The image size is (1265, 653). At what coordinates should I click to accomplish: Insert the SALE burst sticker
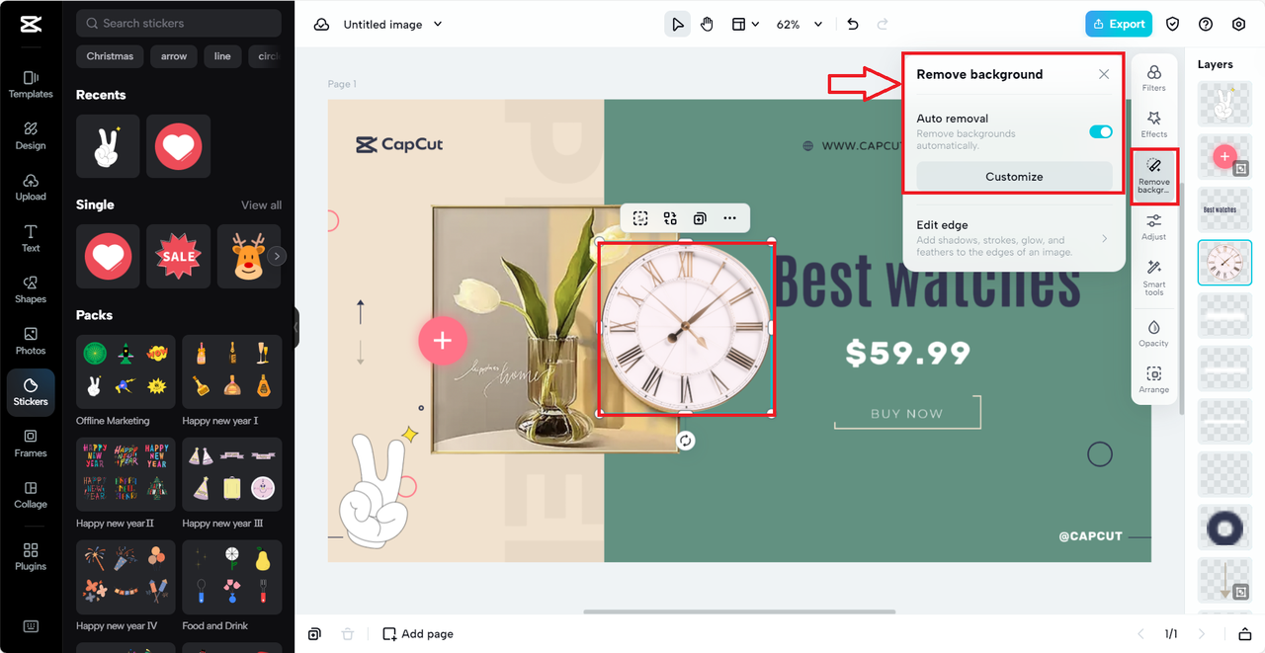click(x=178, y=256)
